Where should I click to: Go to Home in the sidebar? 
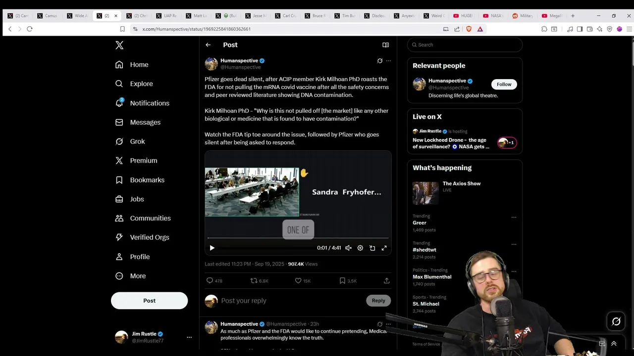click(132, 65)
